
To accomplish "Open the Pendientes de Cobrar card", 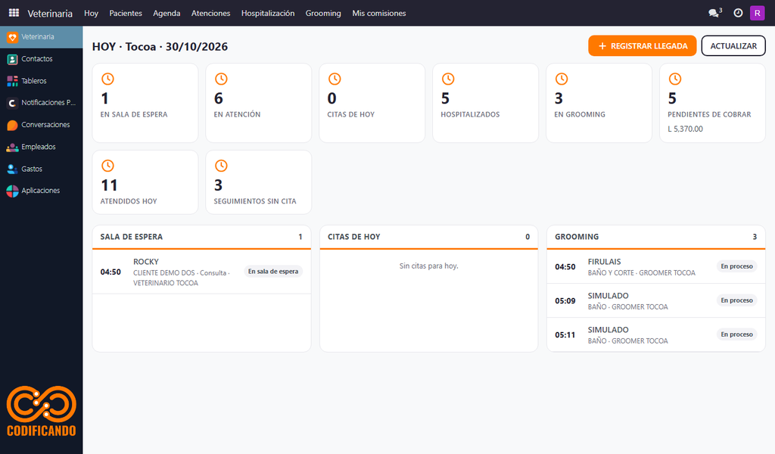I will [x=712, y=103].
